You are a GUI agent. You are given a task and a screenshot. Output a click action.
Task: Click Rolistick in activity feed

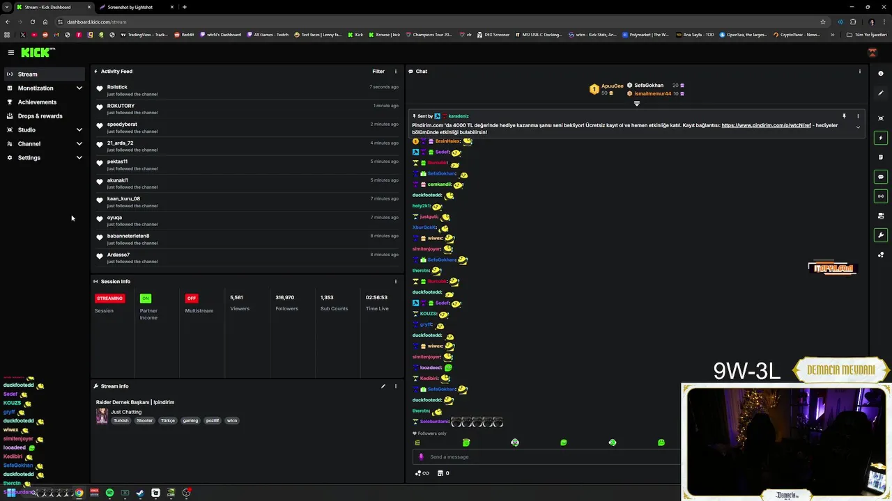tap(117, 87)
